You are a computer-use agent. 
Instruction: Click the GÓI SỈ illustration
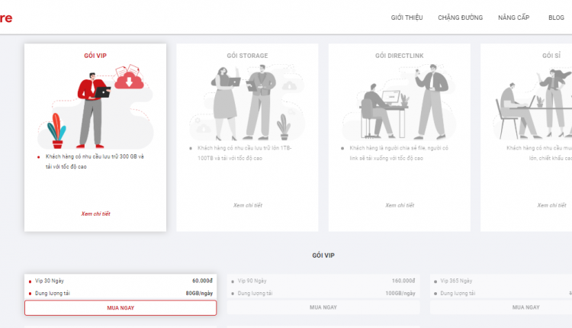(x=532, y=104)
